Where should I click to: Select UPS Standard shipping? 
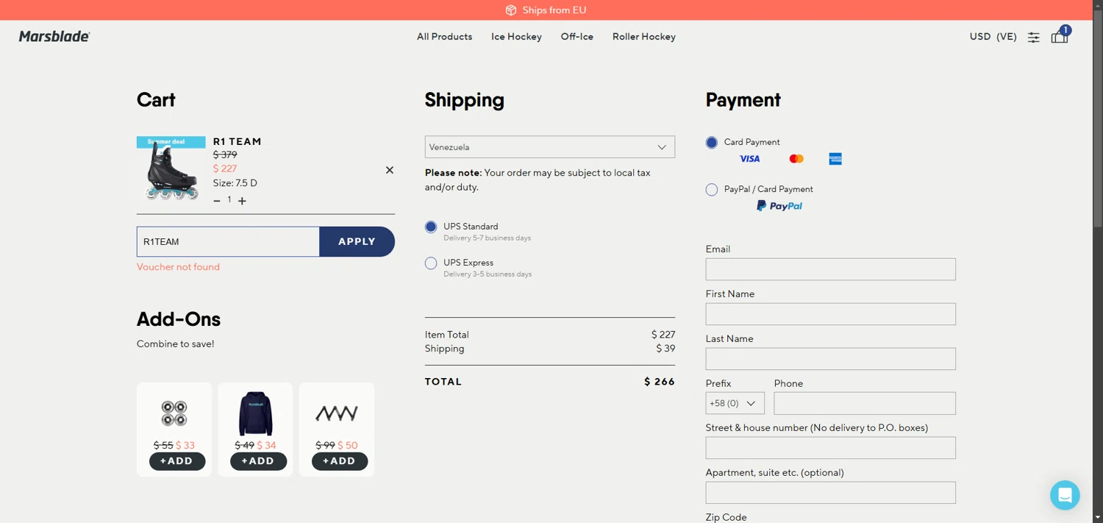click(431, 227)
